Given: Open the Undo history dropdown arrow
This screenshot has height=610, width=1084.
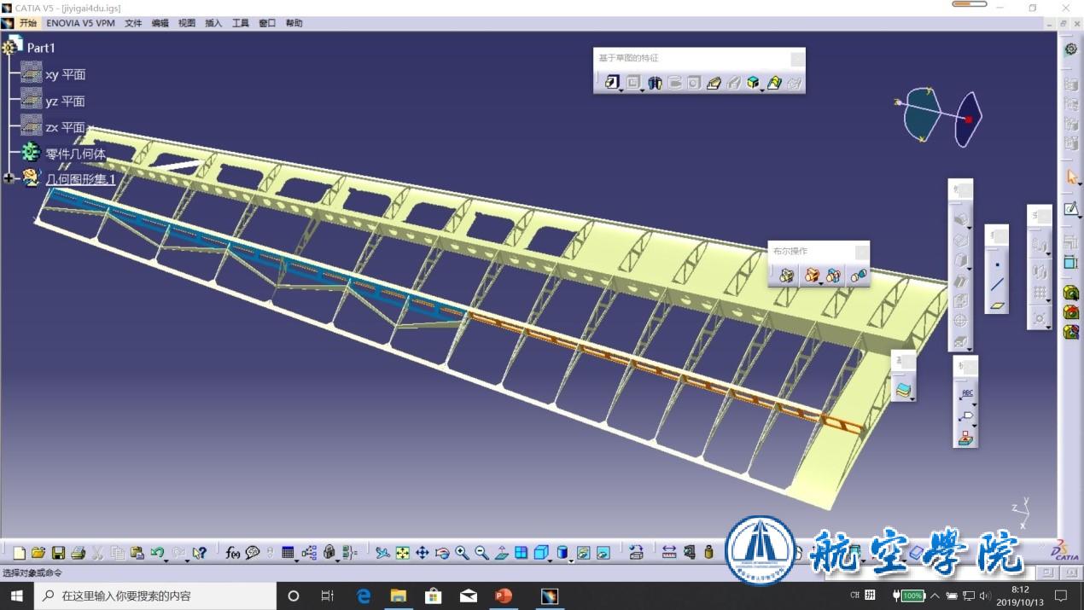Looking at the screenshot, I should point(166,559).
